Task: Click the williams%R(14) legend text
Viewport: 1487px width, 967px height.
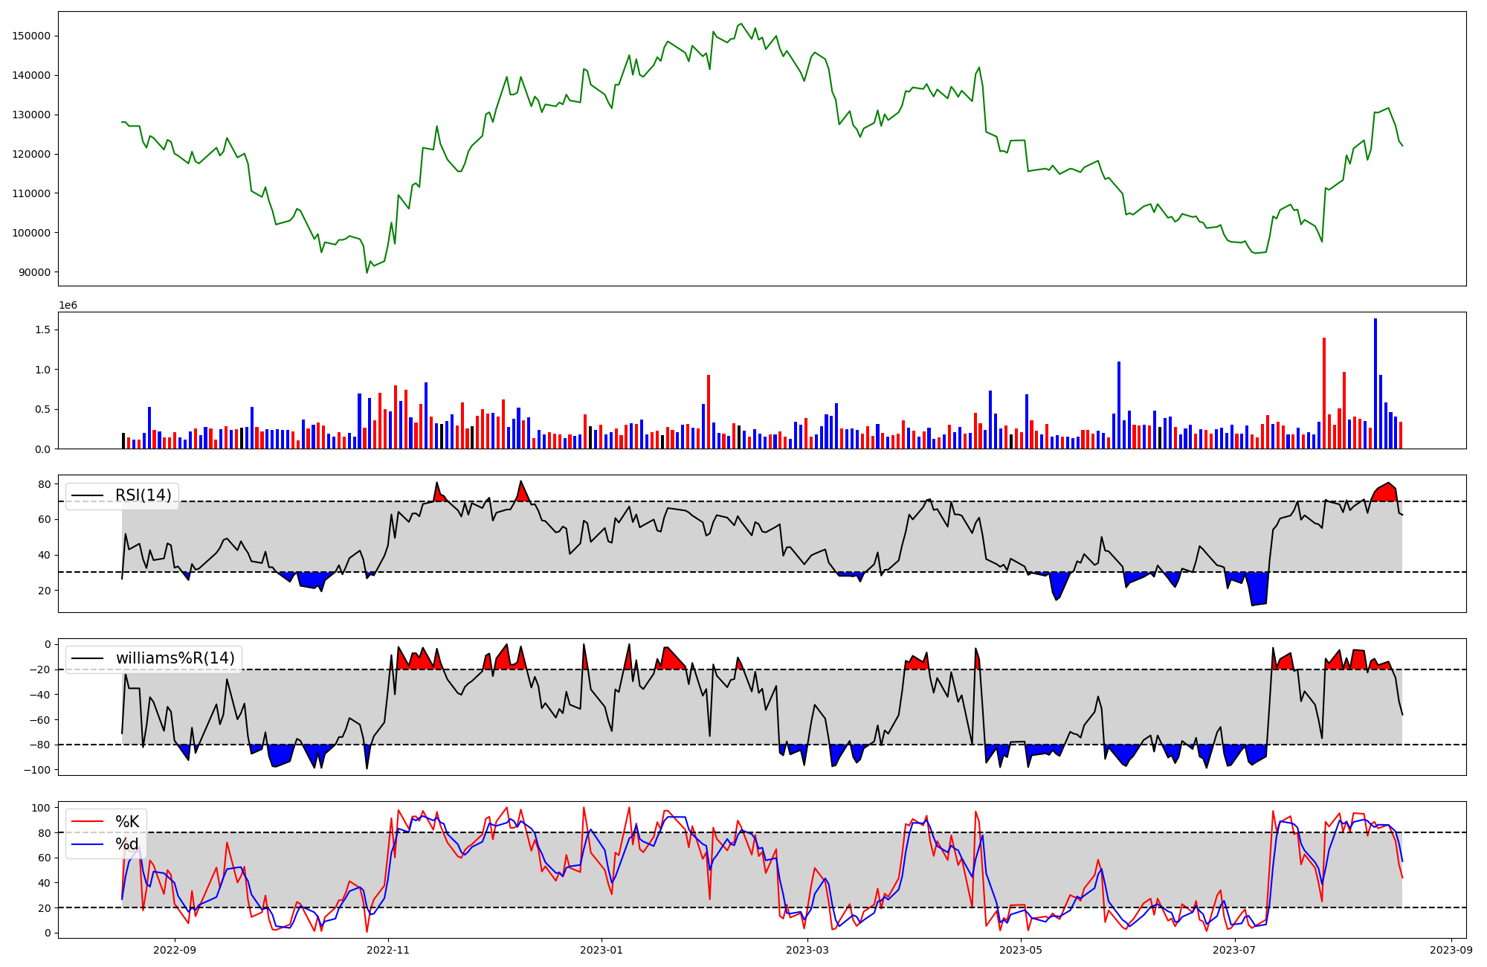Action: tap(175, 658)
